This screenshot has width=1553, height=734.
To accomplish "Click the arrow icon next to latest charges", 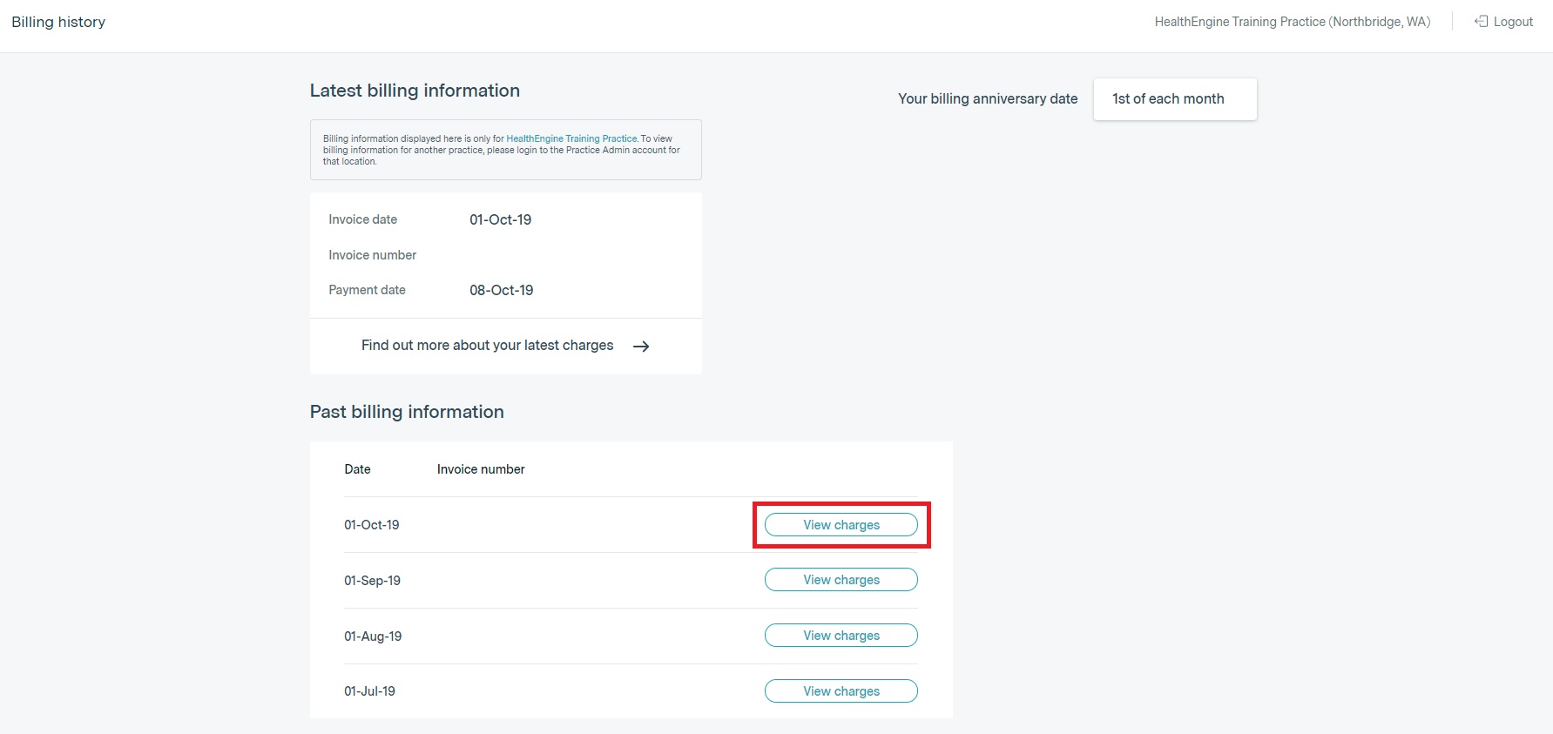I will (641, 347).
